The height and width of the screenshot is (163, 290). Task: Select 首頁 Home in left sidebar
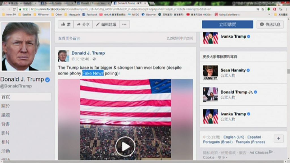[6, 97]
